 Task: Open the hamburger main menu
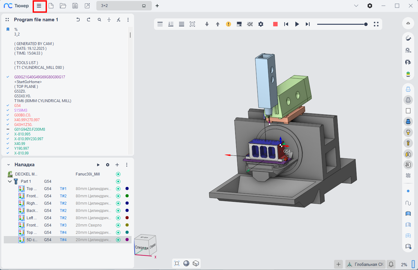[x=39, y=6]
